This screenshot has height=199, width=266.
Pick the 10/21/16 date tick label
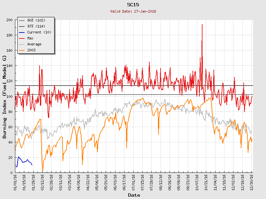pos(206,182)
